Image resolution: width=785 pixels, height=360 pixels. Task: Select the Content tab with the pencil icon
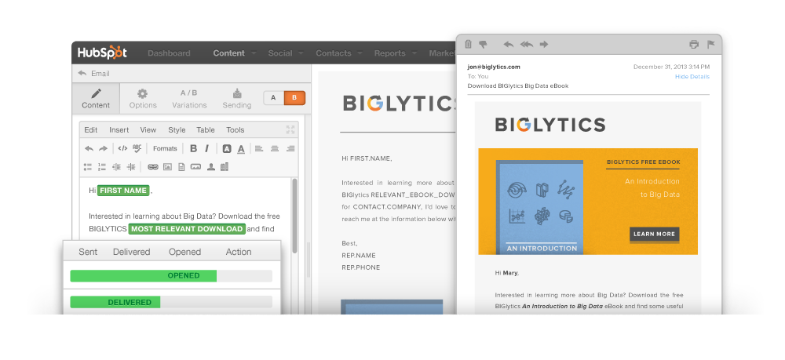tap(96, 99)
